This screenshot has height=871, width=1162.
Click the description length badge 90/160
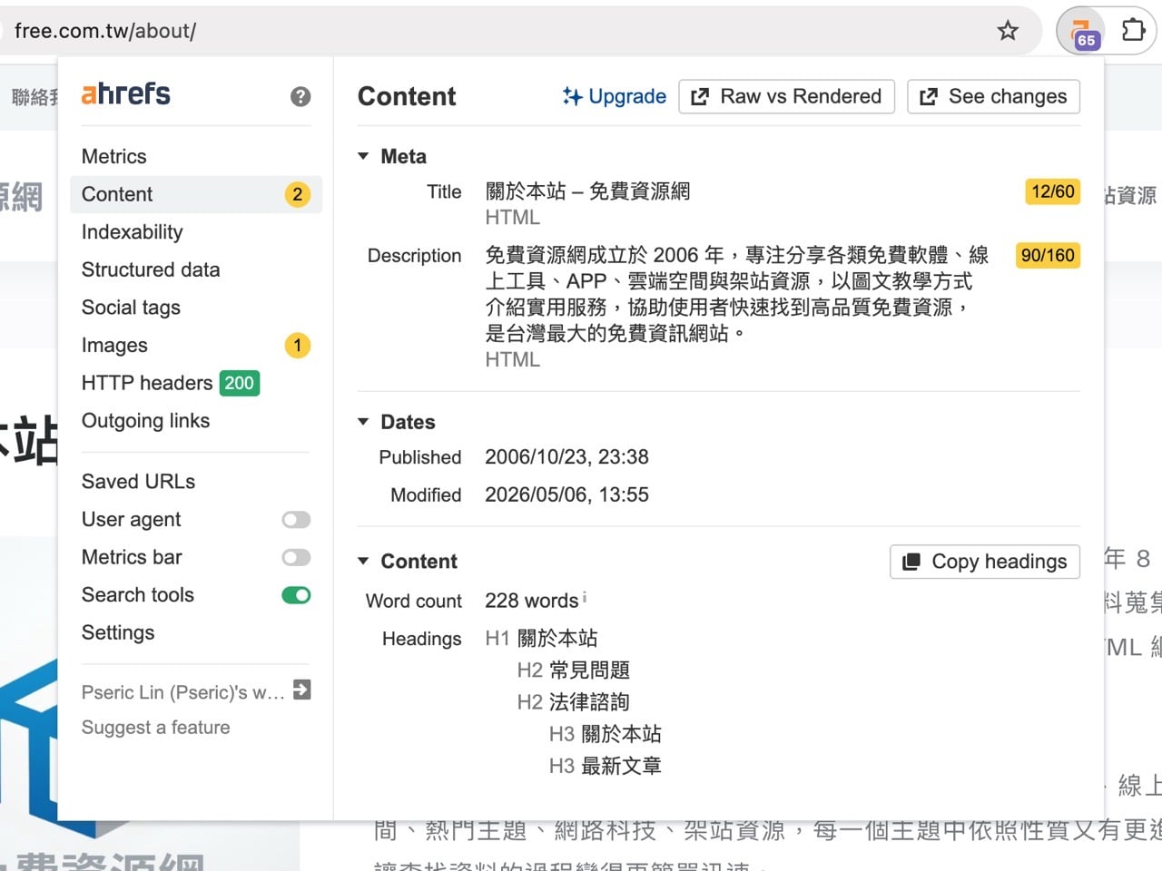click(x=1048, y=255)
